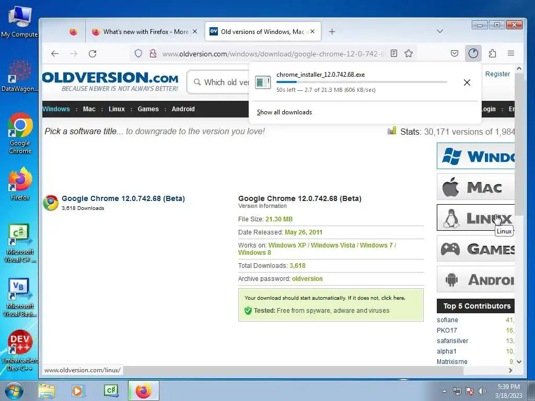Open contributor safarisilver

(452, 341)
